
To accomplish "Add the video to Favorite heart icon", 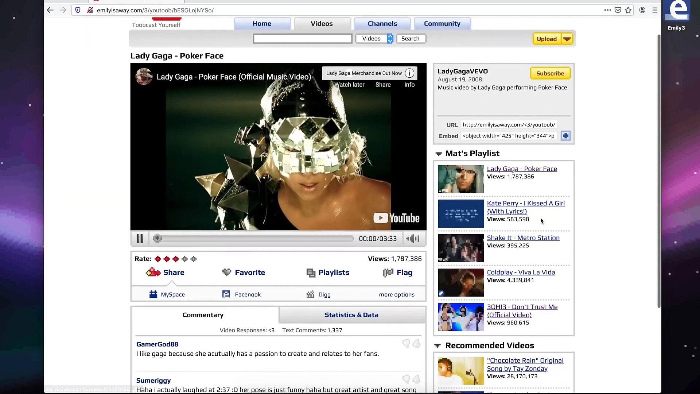I will click(227, 273).
